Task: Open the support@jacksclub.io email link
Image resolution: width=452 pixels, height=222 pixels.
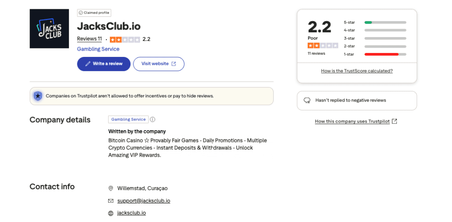Action: 143,201
